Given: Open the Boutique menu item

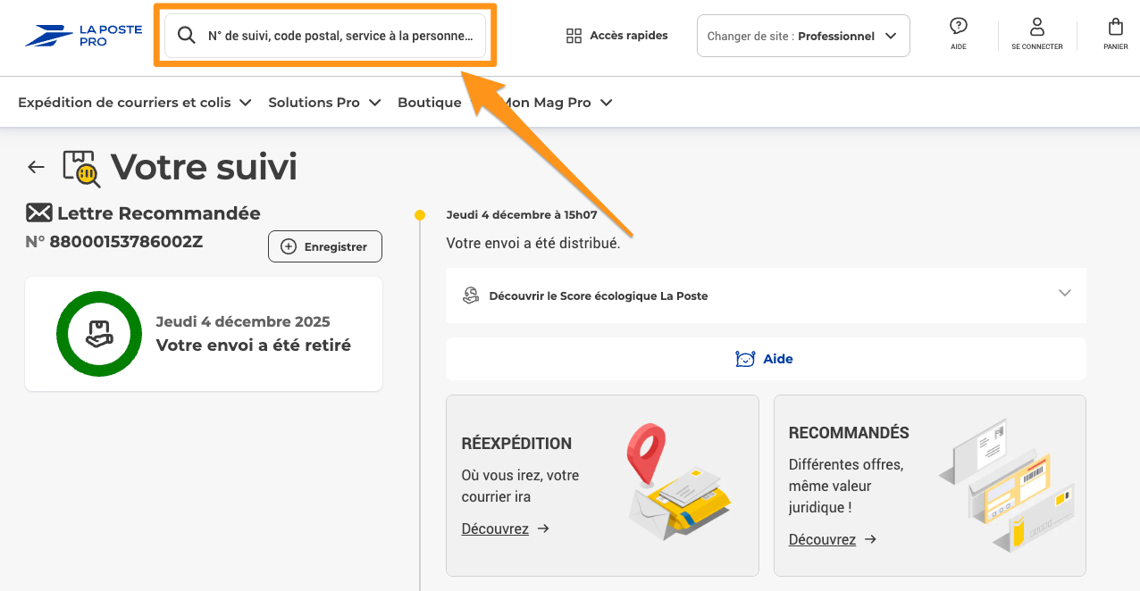Looking at the screenshot, I should [430, 103].
